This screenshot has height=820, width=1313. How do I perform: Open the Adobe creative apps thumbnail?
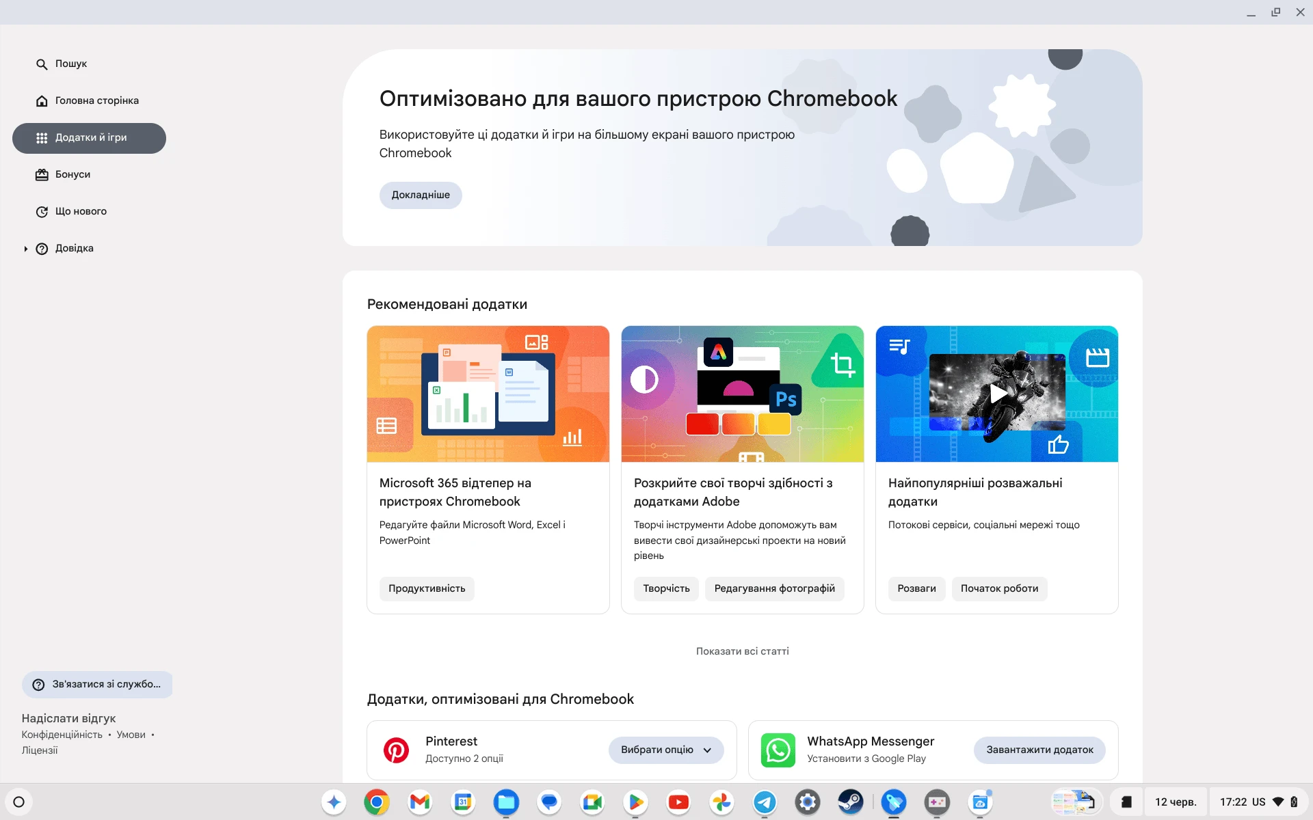coord(742,394)
